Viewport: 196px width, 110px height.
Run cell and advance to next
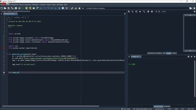pos(30,8)
